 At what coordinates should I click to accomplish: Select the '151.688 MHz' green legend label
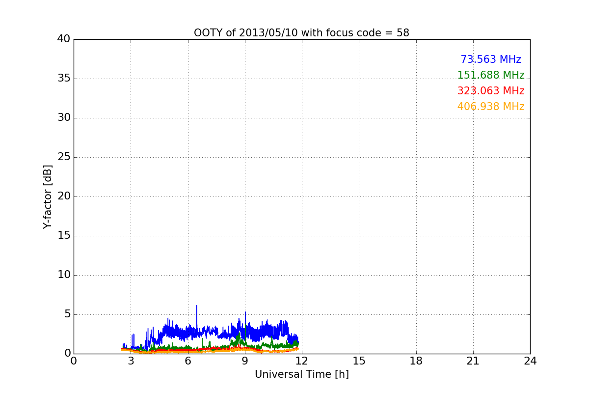point(491,75)
